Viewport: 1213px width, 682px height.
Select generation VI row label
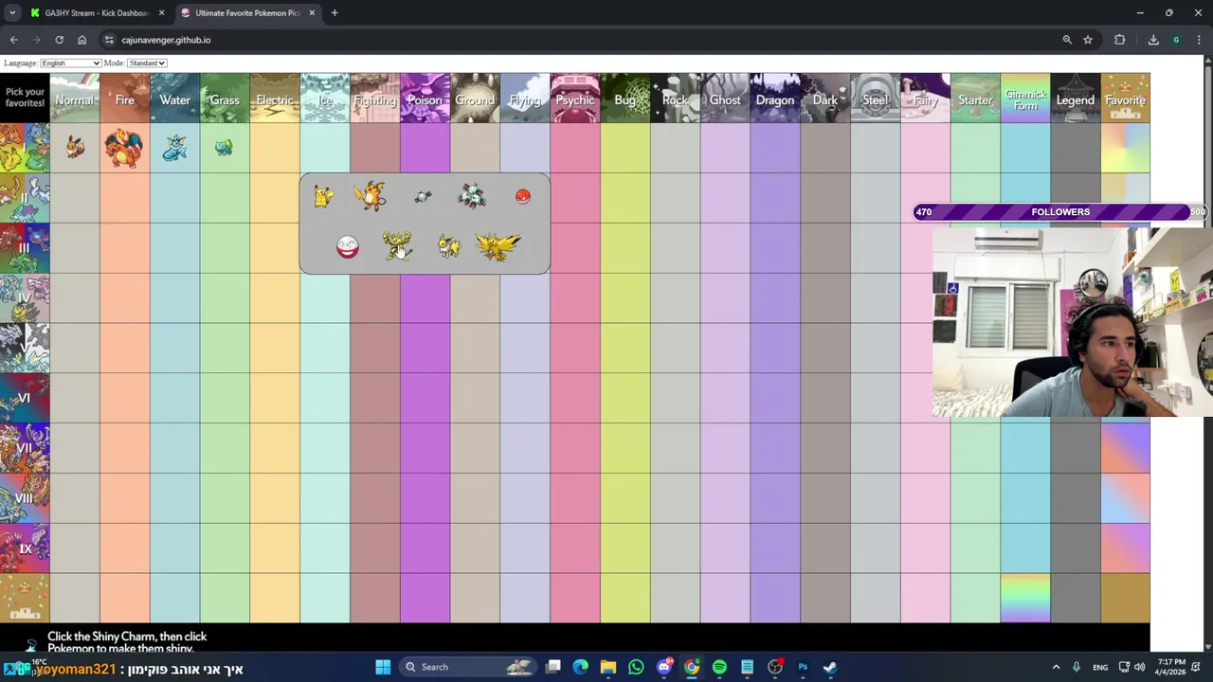25,398
